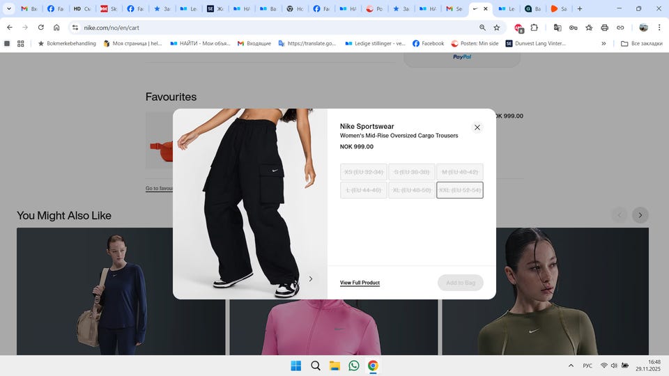This screenshot has height=376, width=669.
Task: Switch to the Posten tab
Action: click(374, 8)
